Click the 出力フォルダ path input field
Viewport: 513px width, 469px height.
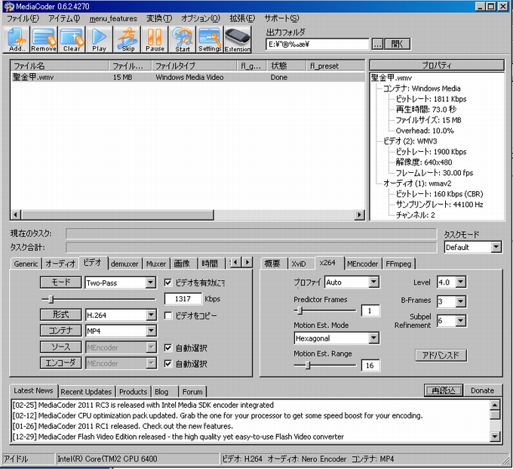318,44
